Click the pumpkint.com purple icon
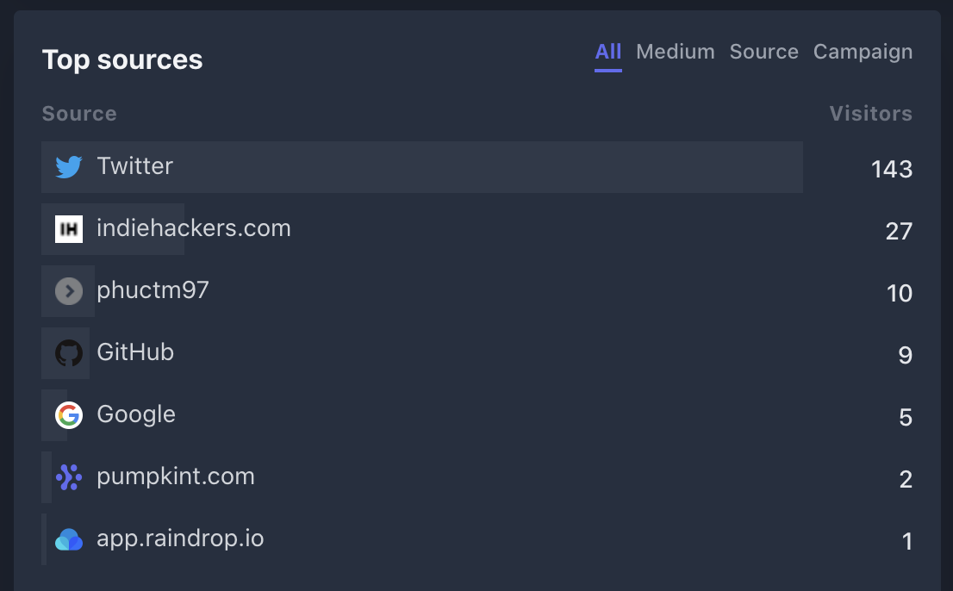953x591 pixels. 69,477
